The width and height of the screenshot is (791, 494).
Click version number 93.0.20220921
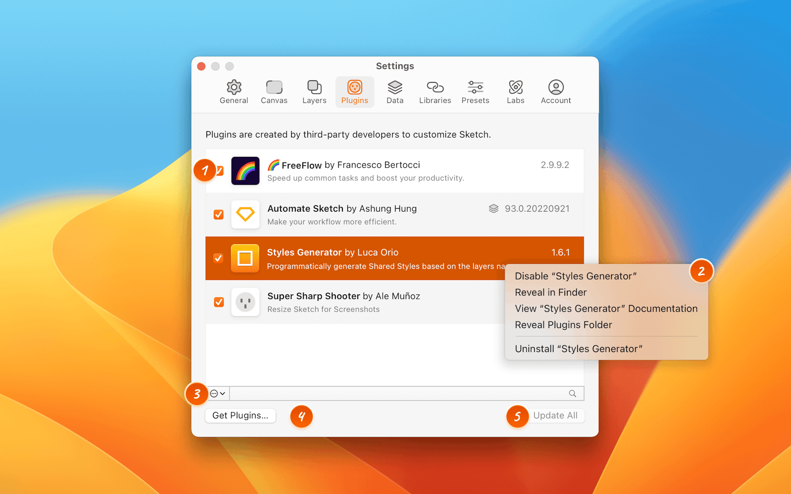(x=537, y=209)
